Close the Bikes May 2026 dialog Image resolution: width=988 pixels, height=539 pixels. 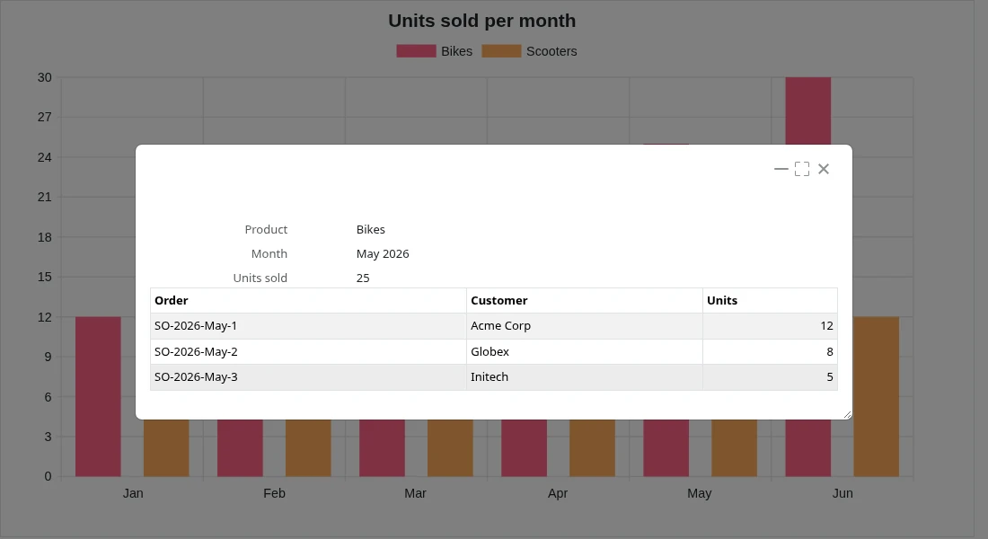pyautogui.click(x=824, y=169)
